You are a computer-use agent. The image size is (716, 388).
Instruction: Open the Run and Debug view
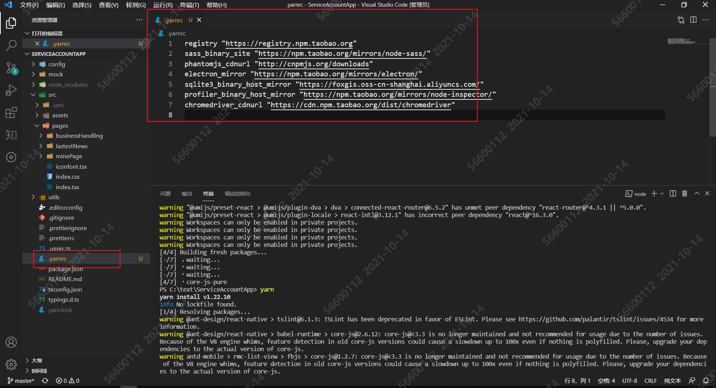(x=11, y=90)
